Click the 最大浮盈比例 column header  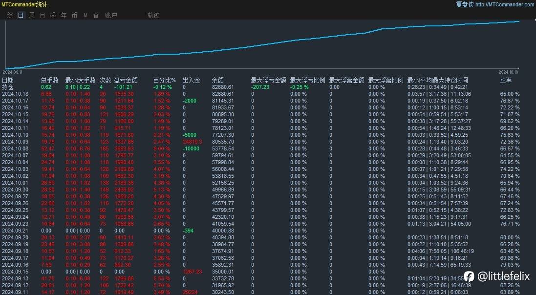point(386,80)
